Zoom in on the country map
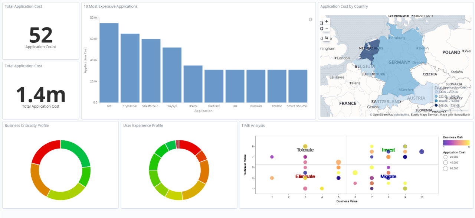This screenshot has height=218, width=475. [327, 22]
